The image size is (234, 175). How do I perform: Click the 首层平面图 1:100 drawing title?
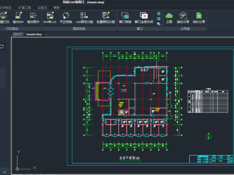coord(129,158)
